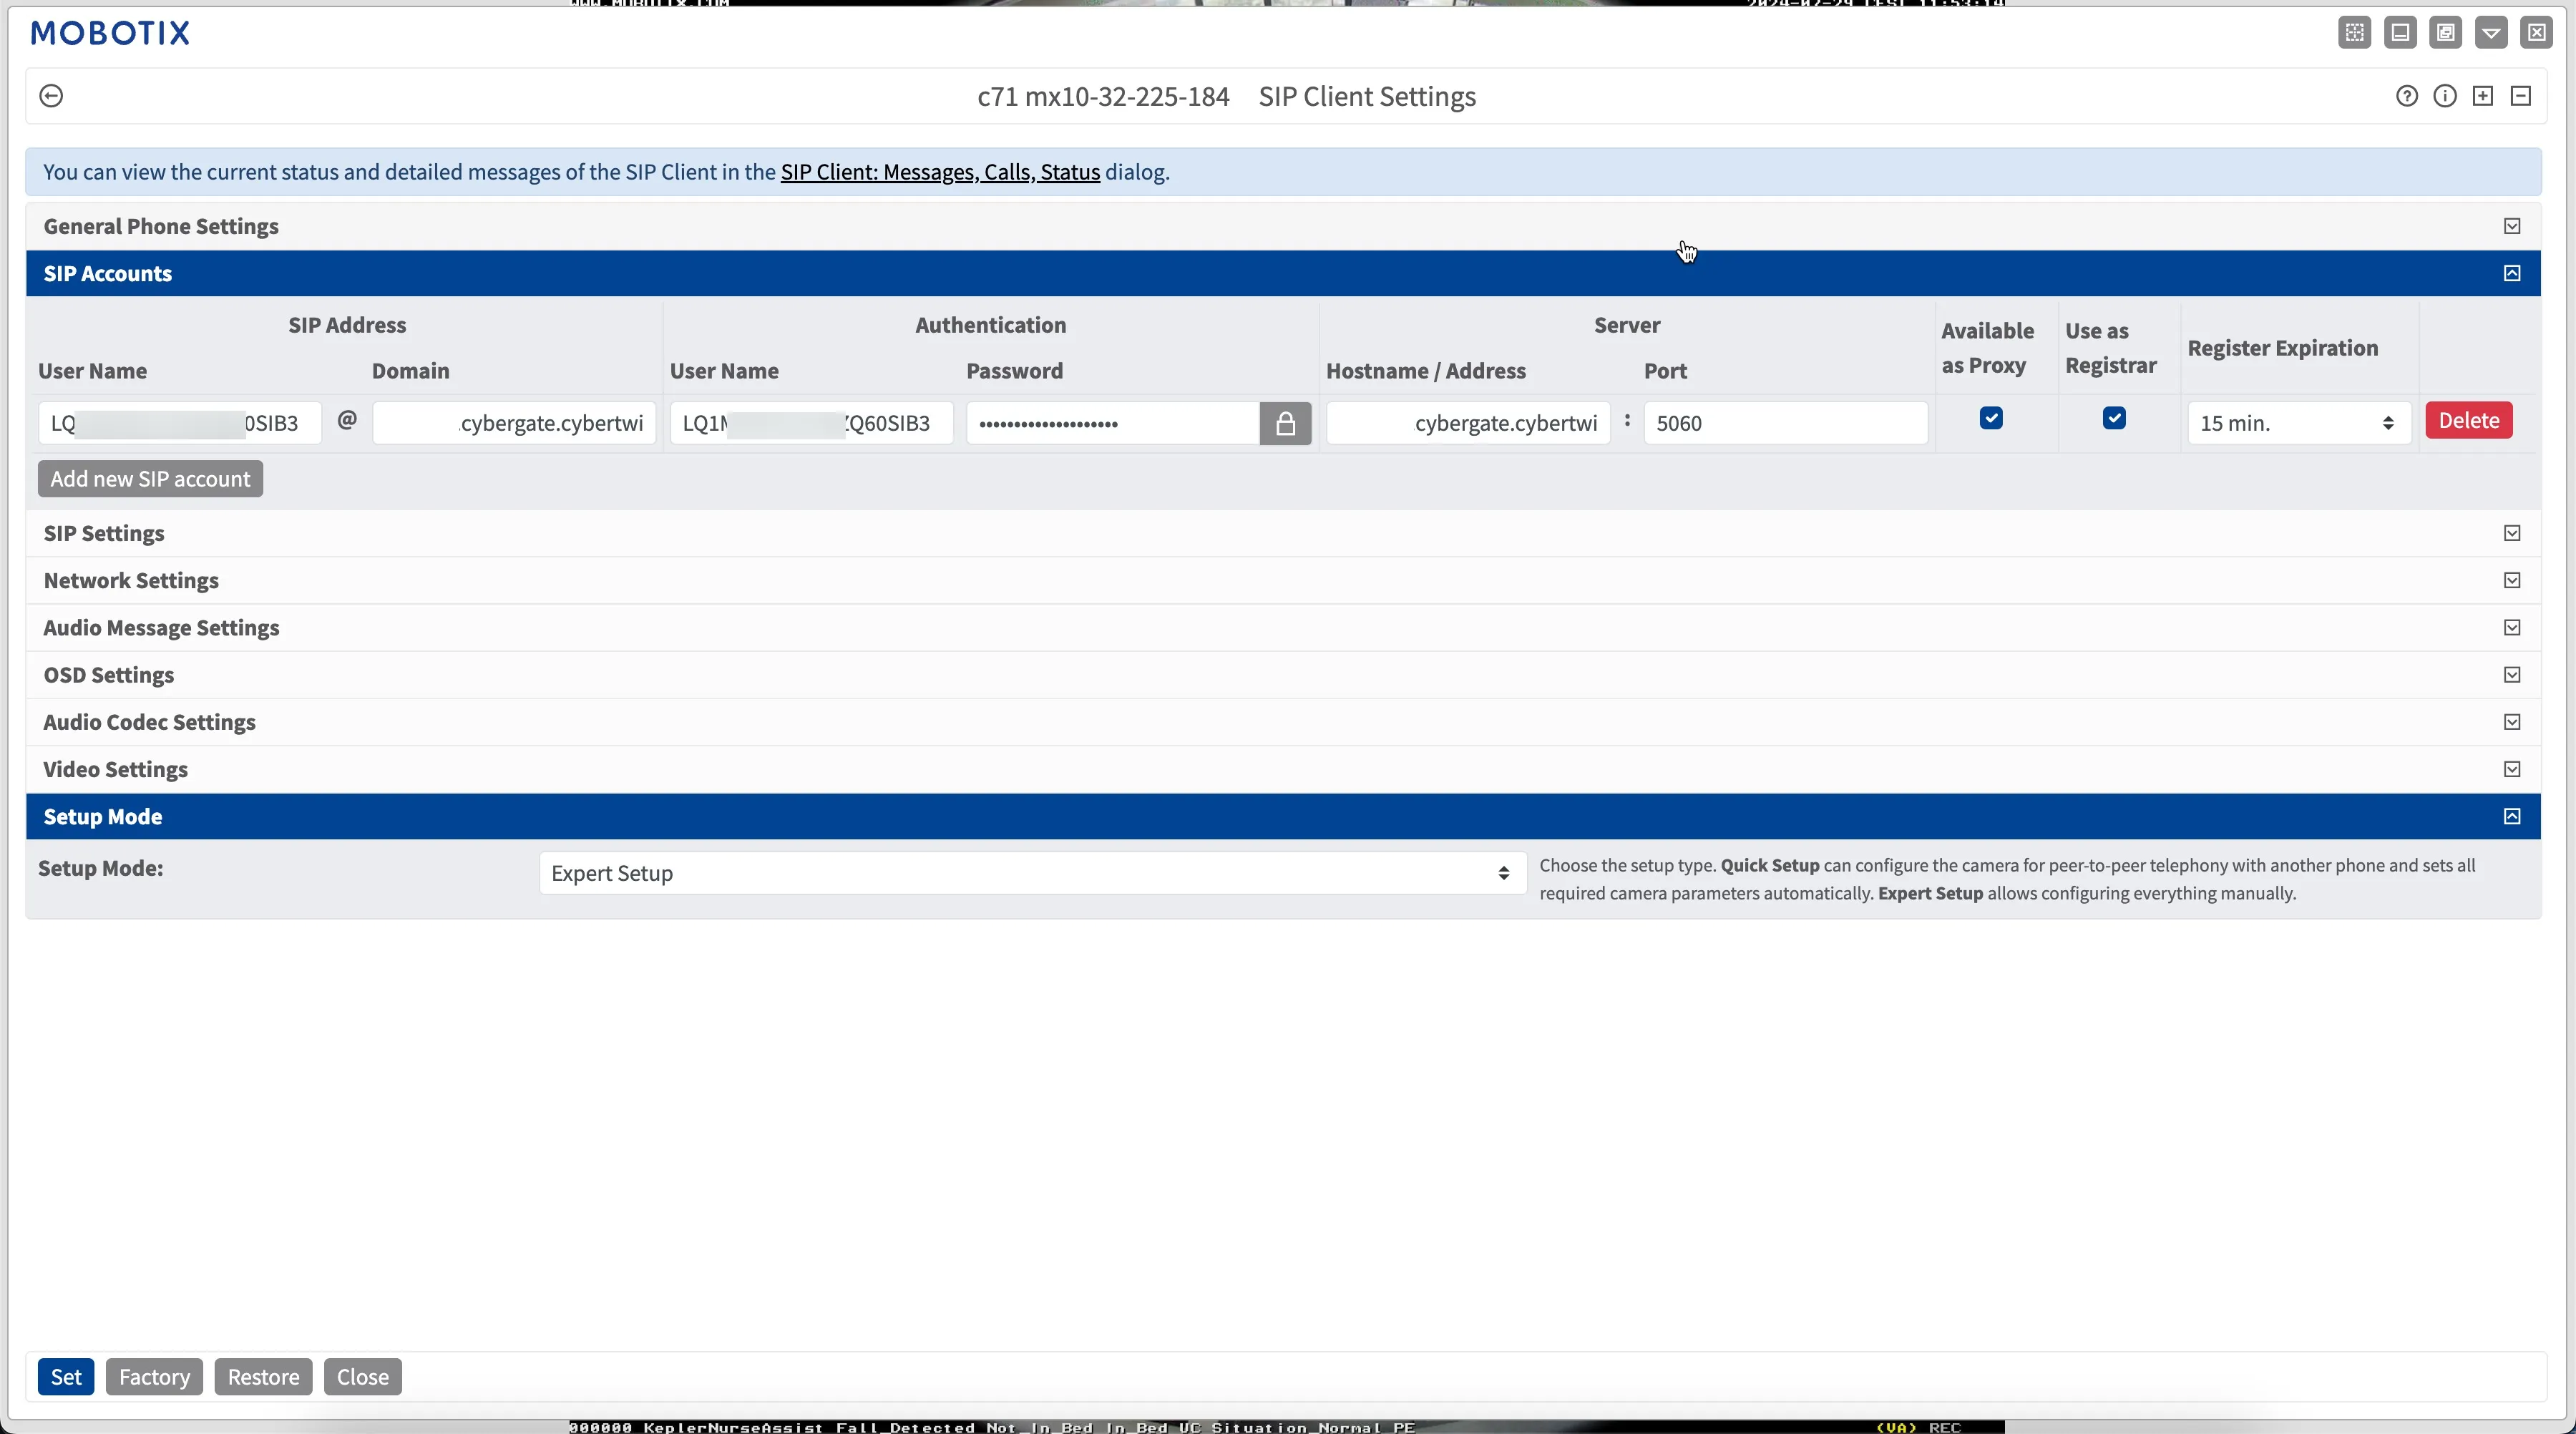
Task: Focus SIP Address User Name field
Action: coord(180,423)
